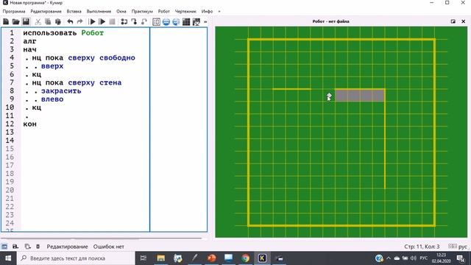This screenshot has height=265, width=471.
Task: Open the Инфо menu
Action: tap(208, 12)
